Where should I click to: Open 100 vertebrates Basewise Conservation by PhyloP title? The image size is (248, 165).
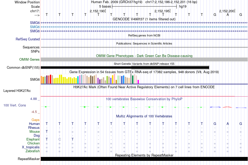point(144,99)
